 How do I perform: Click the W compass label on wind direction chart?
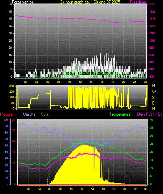pos(154,92)
